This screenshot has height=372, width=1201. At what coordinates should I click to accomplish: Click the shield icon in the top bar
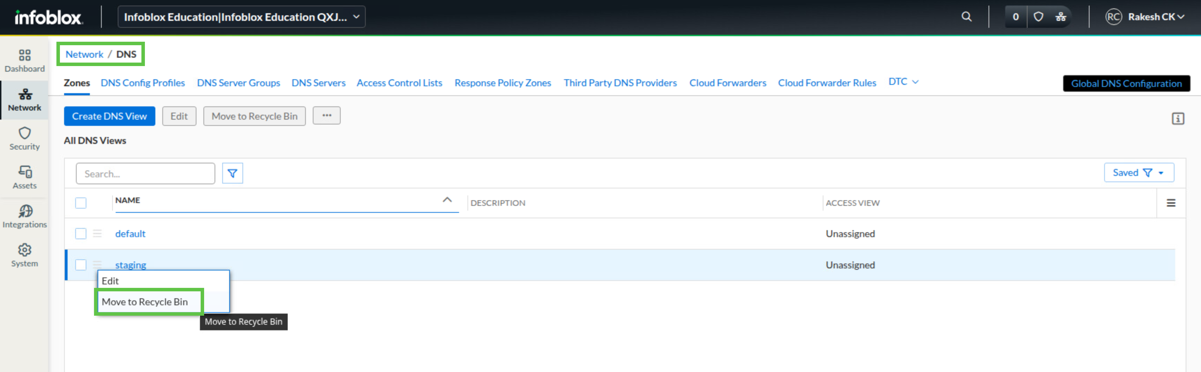tap(1038, 17)
